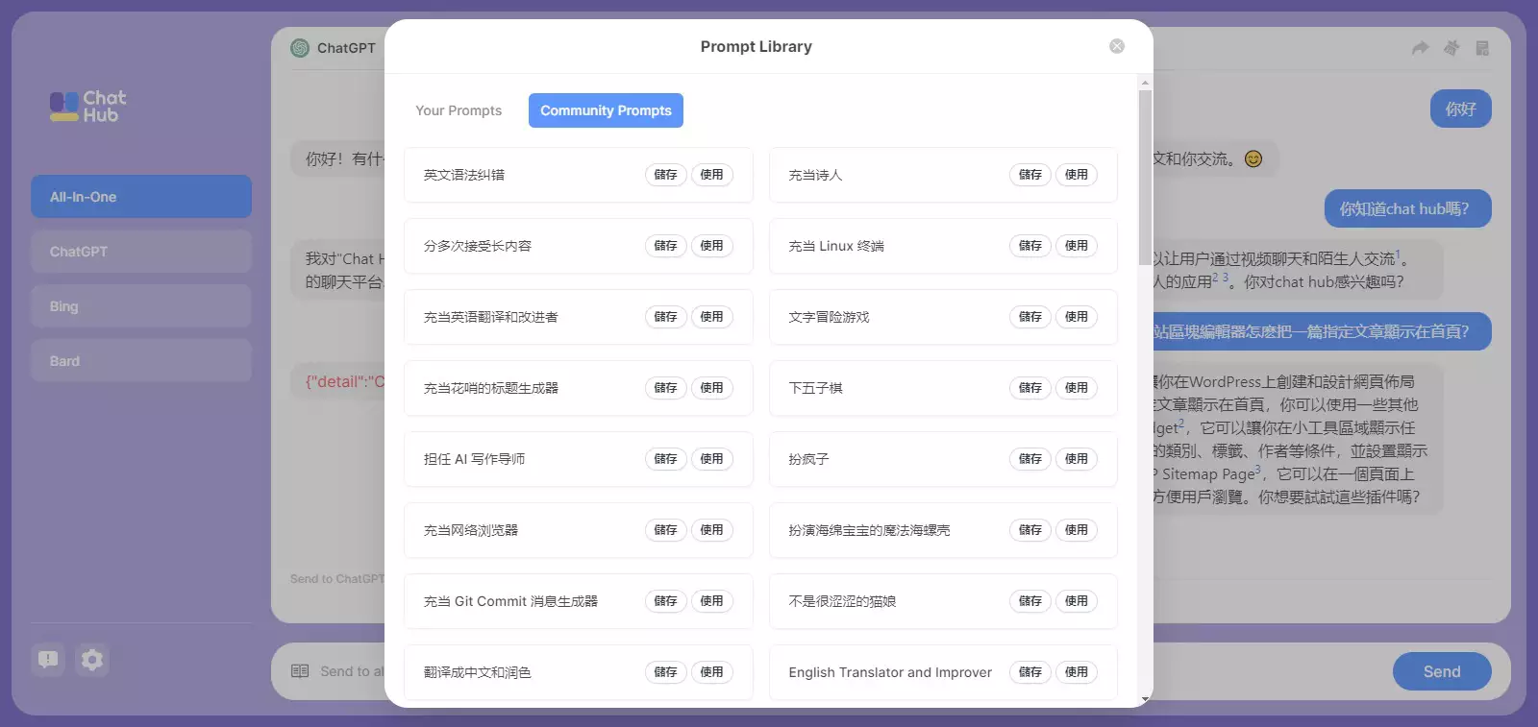Screen dimensions: 1538x727
Task: Use the 不是很涩涩的猫娘 prompt
Action: click(1077, 601)
